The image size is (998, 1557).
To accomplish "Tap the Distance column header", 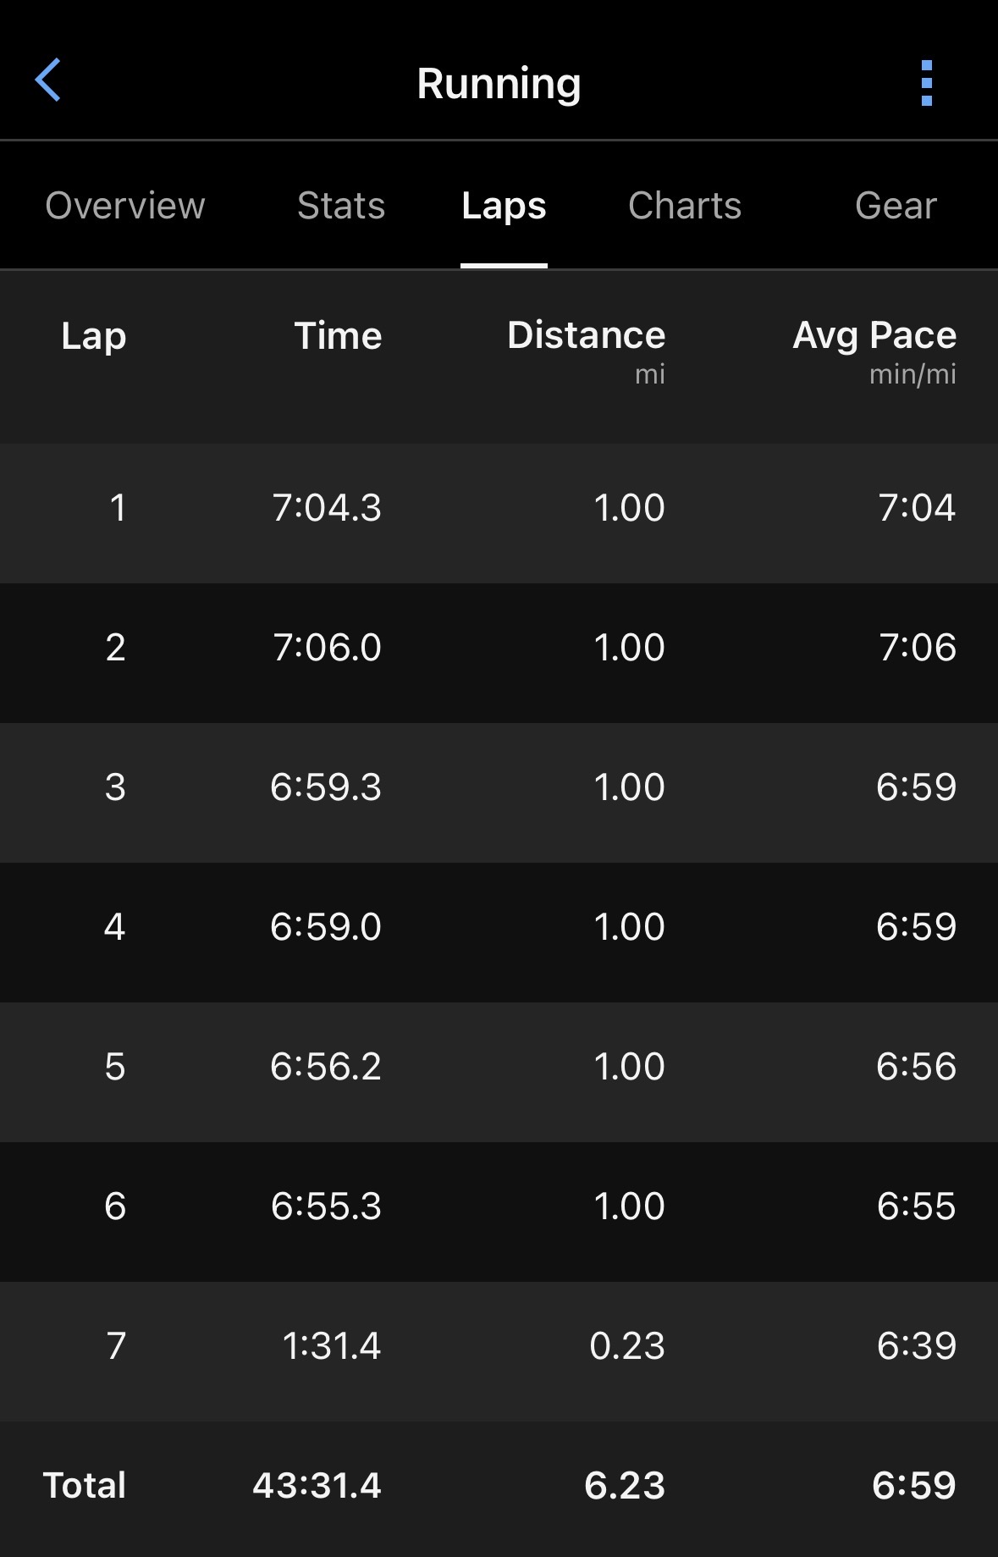I will click(x=586, y=336).
